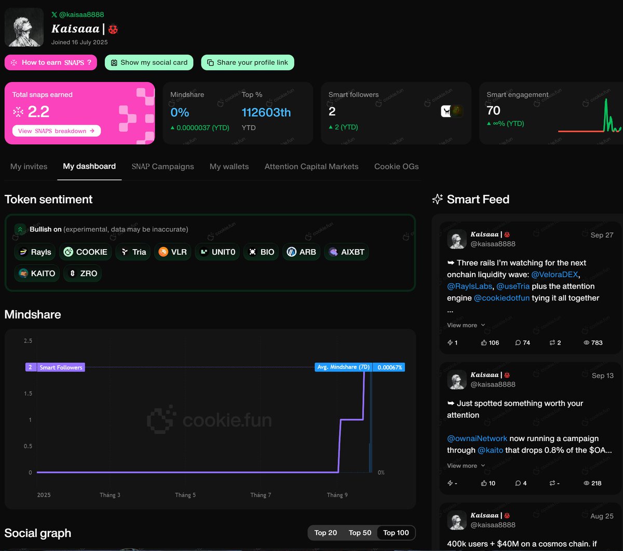The height and width of the screenshot is (551, 623).
Task: Click the retweet icon showing 2
Action: (x=552, y=342)
